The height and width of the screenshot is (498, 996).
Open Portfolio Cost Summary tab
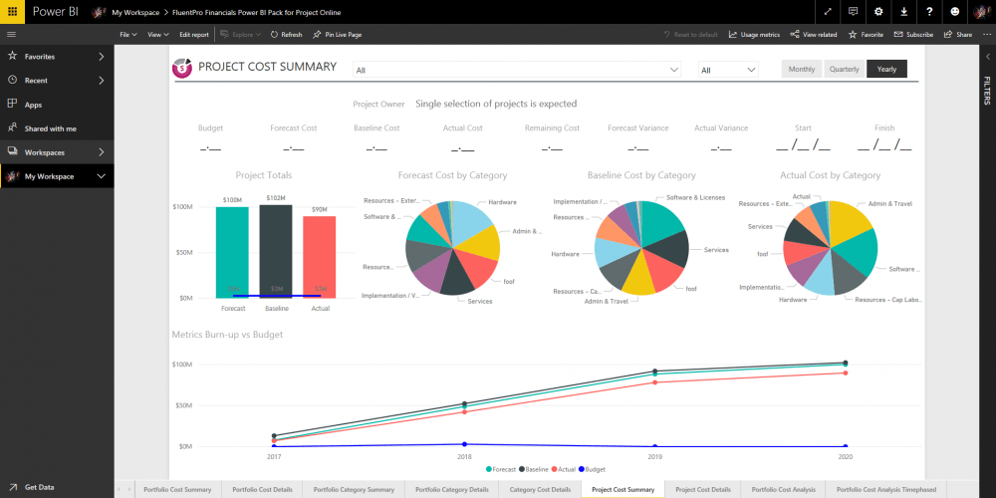coord(177,490)
